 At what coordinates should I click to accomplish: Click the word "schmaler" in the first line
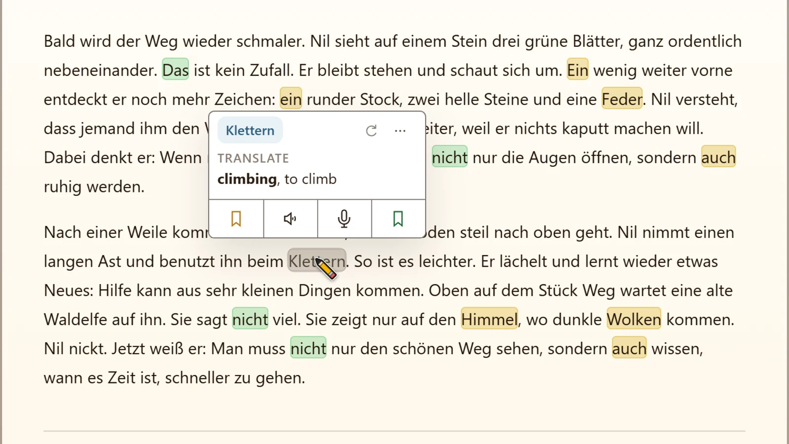[x=270, y=41]
